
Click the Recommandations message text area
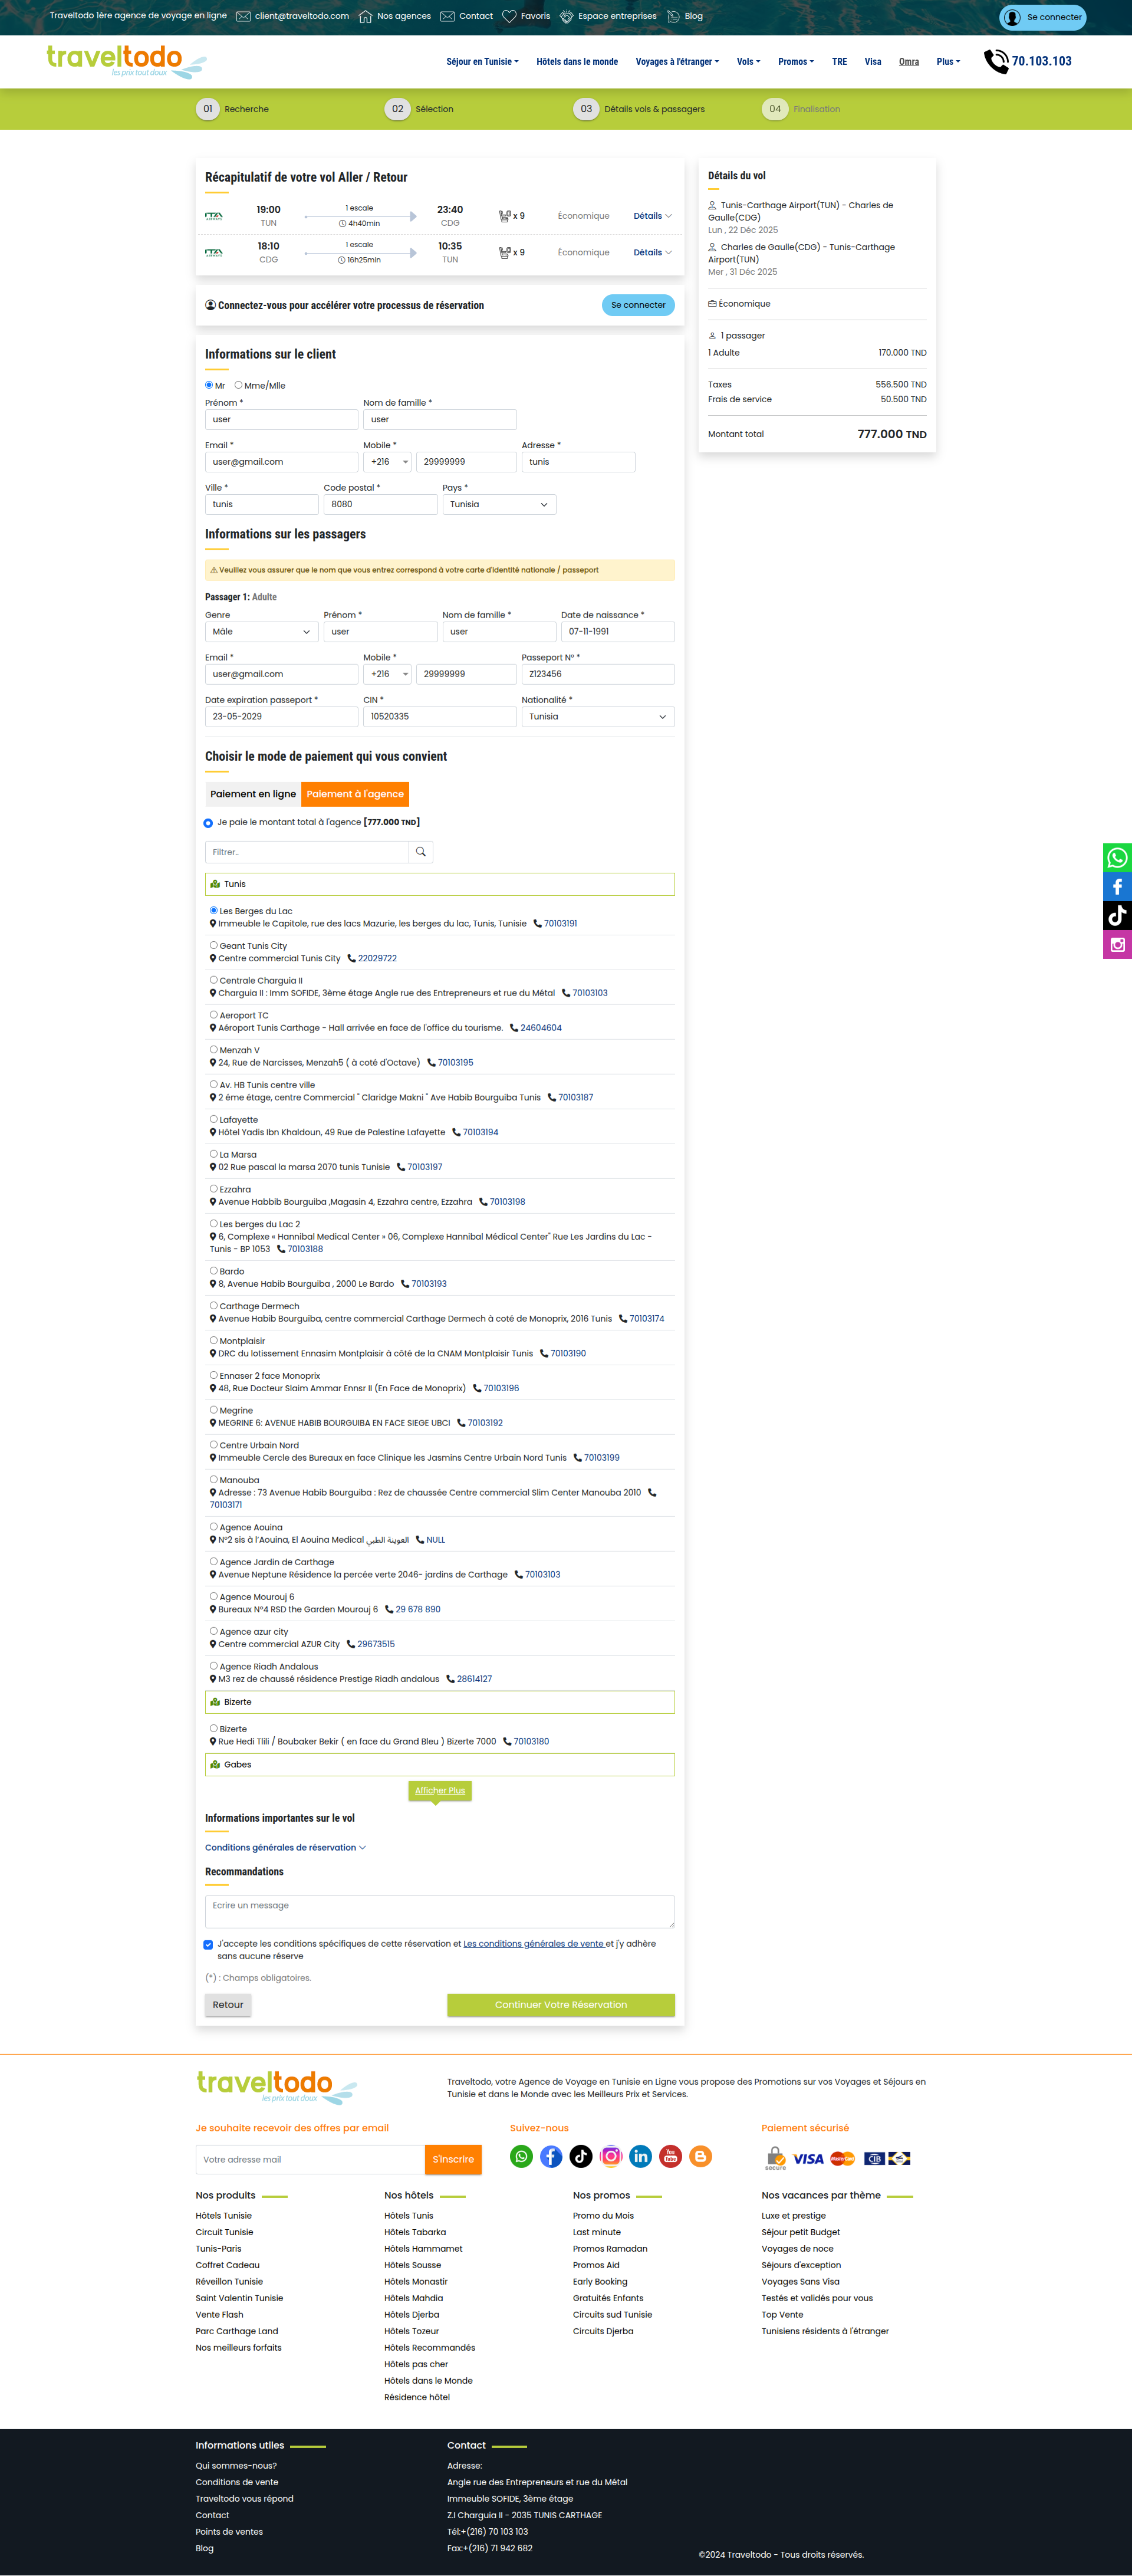(439, 1910)
